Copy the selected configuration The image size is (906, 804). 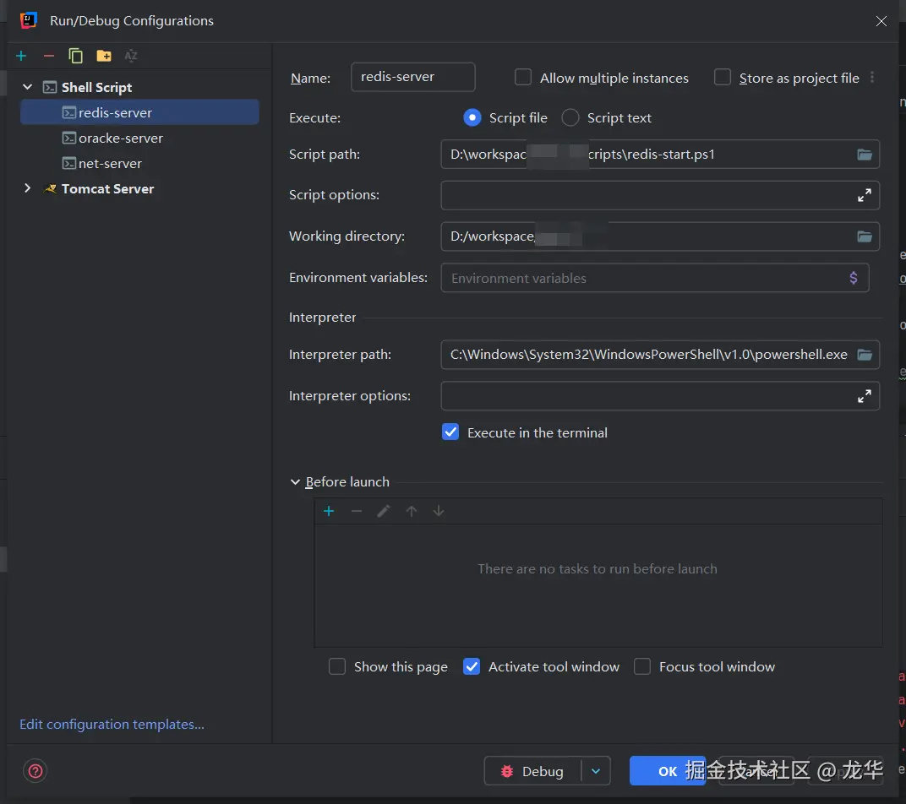click(x=76, y=56)
